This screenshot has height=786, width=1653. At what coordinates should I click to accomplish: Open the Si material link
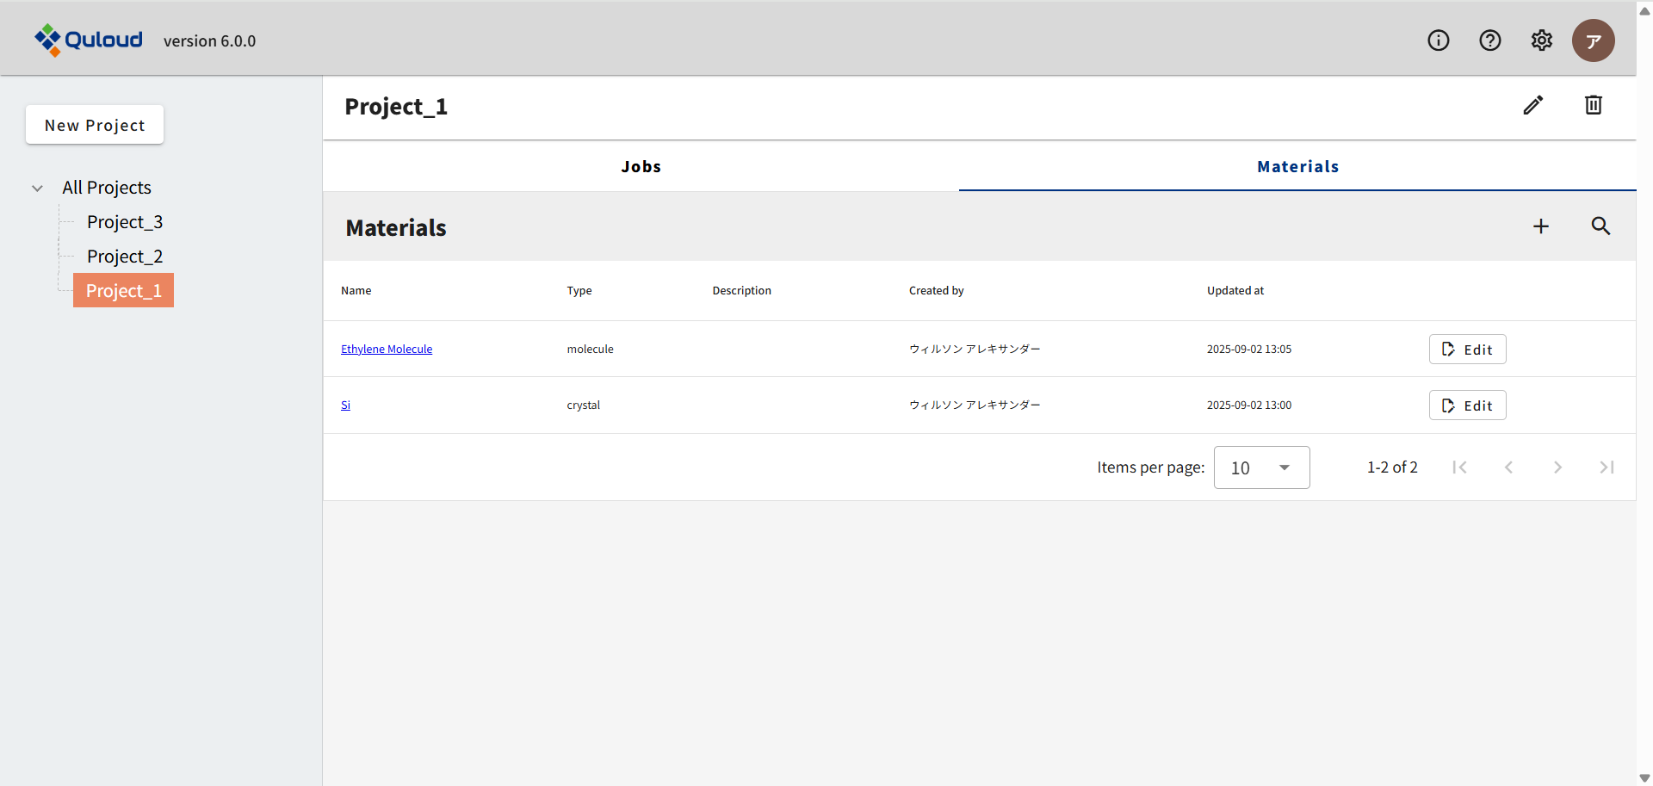pos(345,405)
